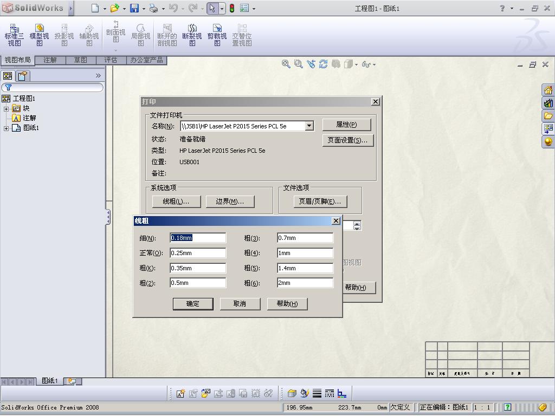Click the 属性(P) button
This screenshot has width=555, height=416.
pos(346,125)
